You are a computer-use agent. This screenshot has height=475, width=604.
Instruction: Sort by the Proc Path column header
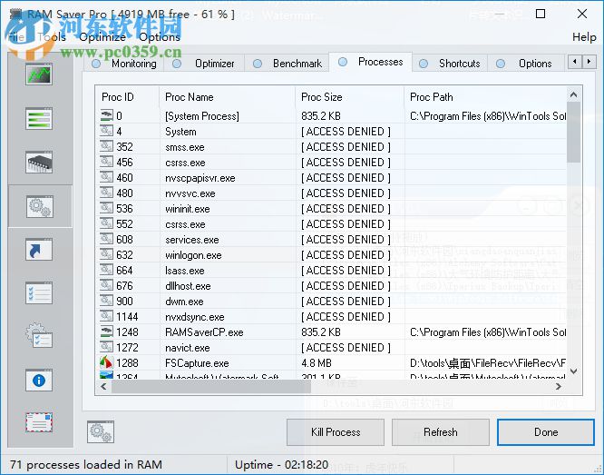(x=485, y=97)
